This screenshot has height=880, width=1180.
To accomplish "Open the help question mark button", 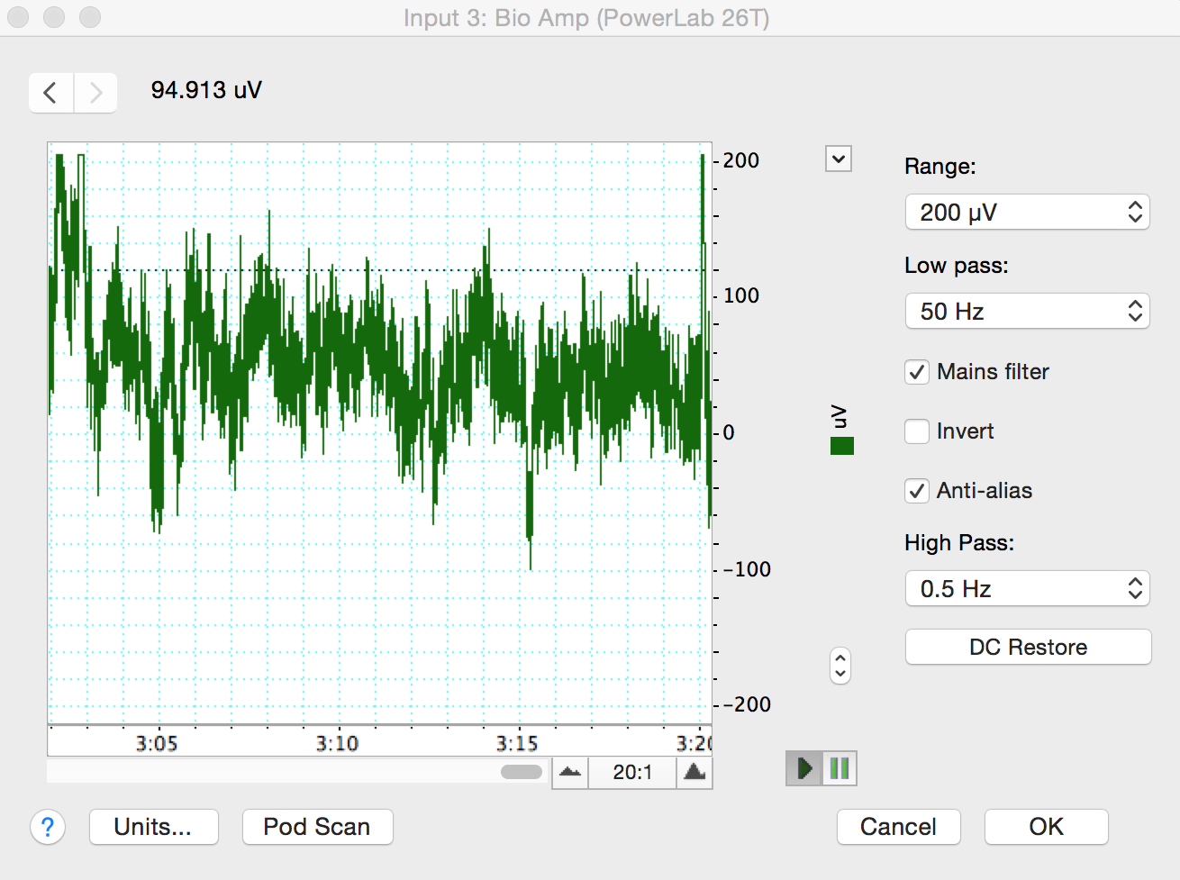I will pos(48,827).
